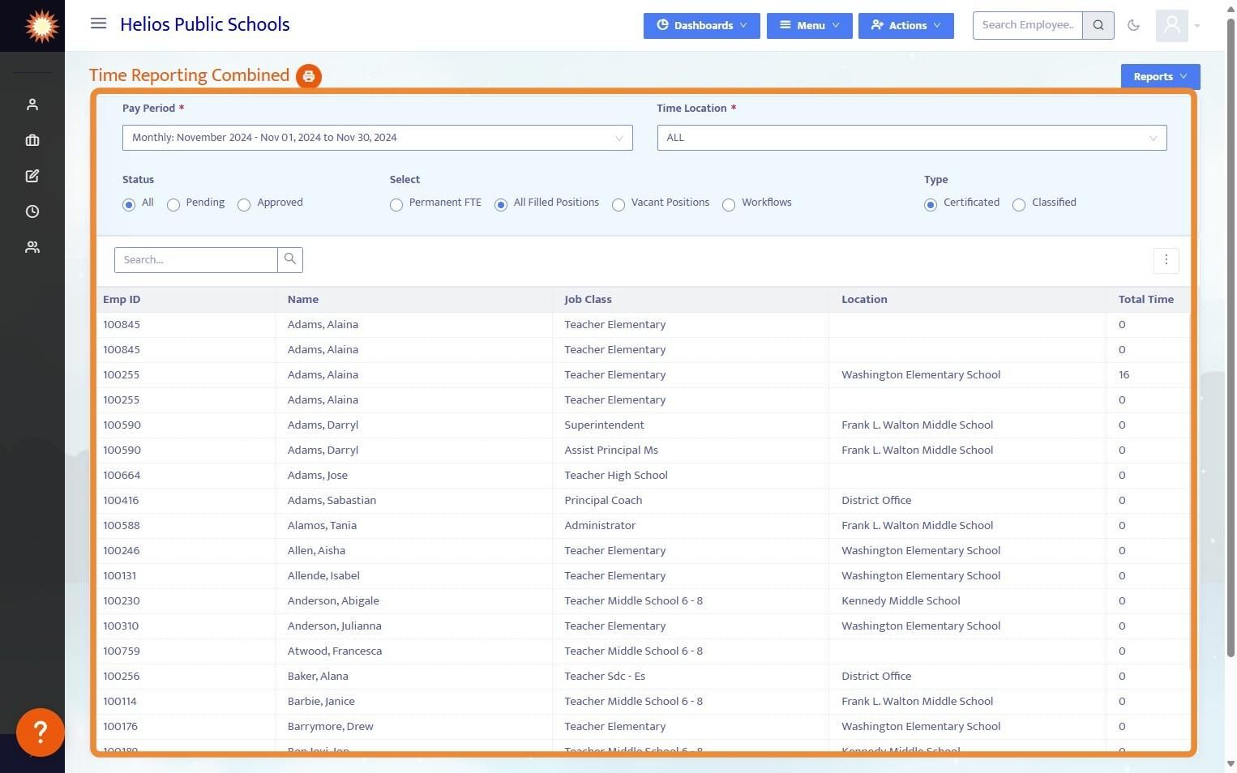The image size is (1237, 773).
Task: Sort by Emp ID column header
Action: [122, 300]
